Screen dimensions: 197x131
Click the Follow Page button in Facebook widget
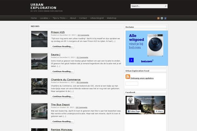coord(134,111)
